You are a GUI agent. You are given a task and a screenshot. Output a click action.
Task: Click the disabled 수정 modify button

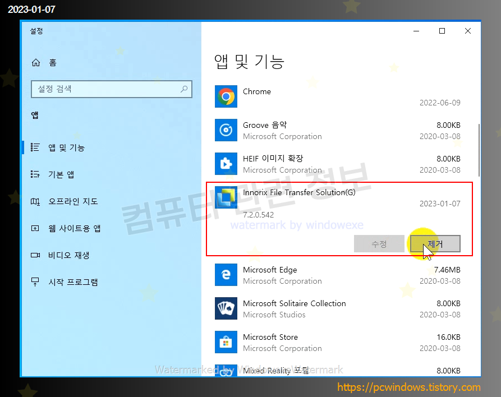click(379, 244)
